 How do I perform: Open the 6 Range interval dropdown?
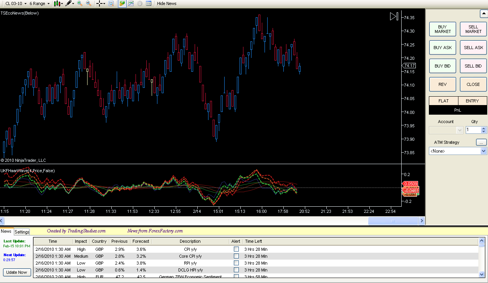pyautogui.click(x=40, y=3)
